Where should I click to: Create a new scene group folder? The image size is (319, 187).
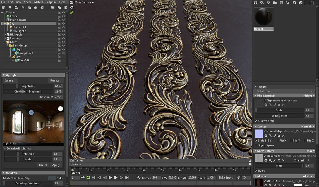pyautogui.click(x=53, y=8)
